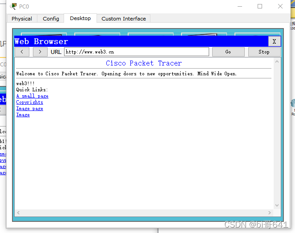Click the page scroll-down arrow
The height and width of the screenshot is (233, 295).
277,205
